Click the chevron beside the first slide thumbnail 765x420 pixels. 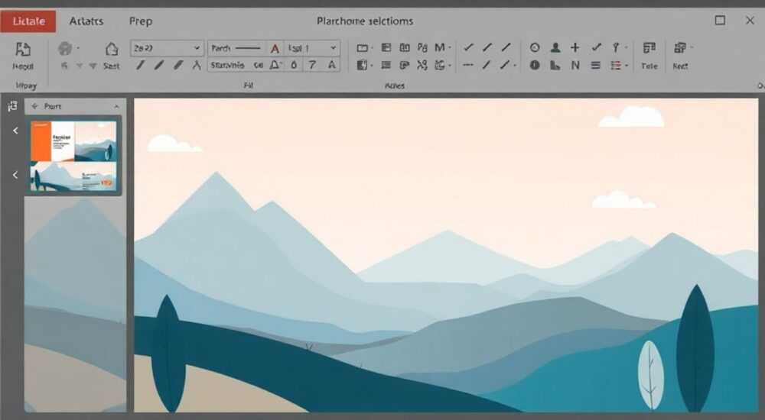[15, 131]
